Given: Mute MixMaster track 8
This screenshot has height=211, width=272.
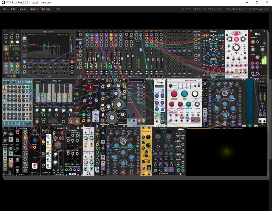Looking at the screenshot, I should tap(120, 71).
